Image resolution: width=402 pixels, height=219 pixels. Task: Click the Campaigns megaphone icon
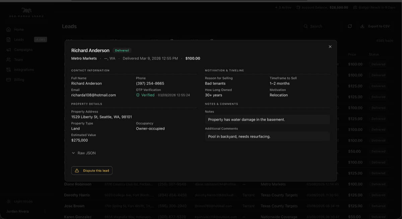point(8,50)
